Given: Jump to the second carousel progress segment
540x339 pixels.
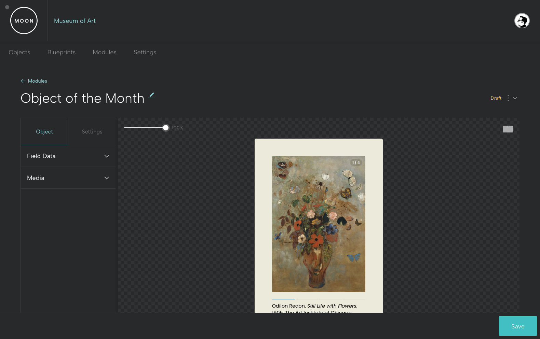Looking at the screenshot, I should tap(307, 299).
